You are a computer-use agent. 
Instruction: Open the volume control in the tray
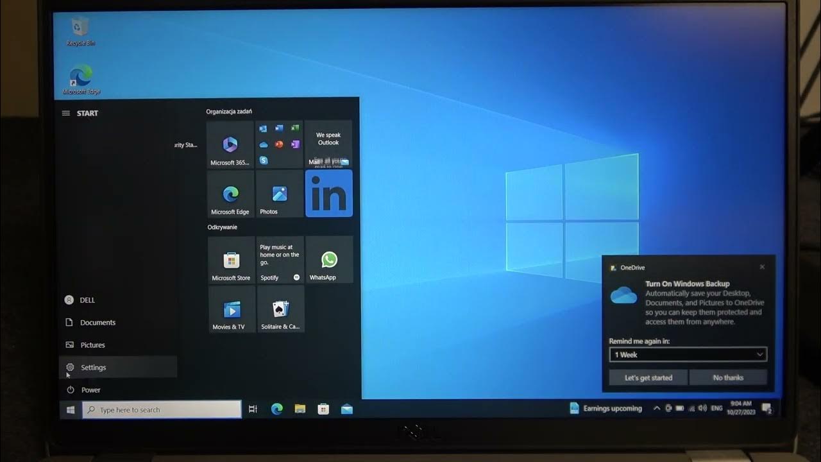(x=702, y=408)
